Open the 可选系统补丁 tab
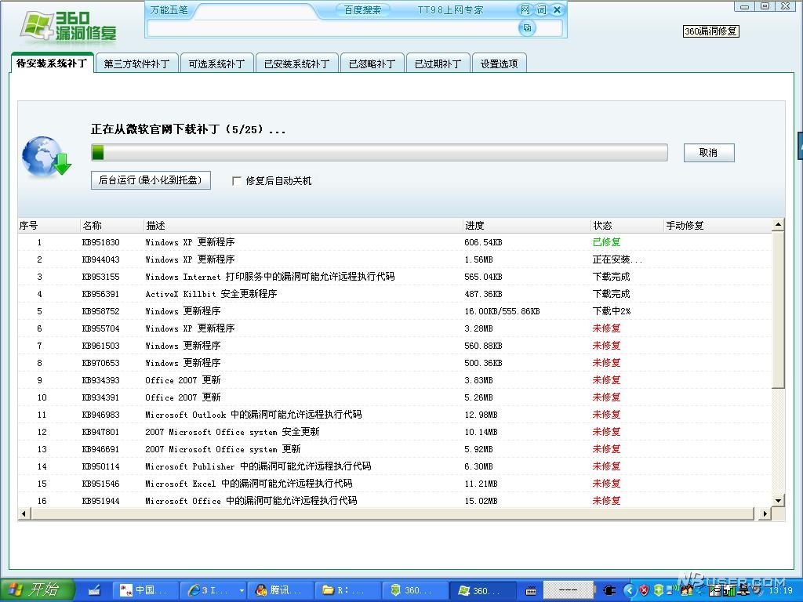 click(x=216, y=63)
